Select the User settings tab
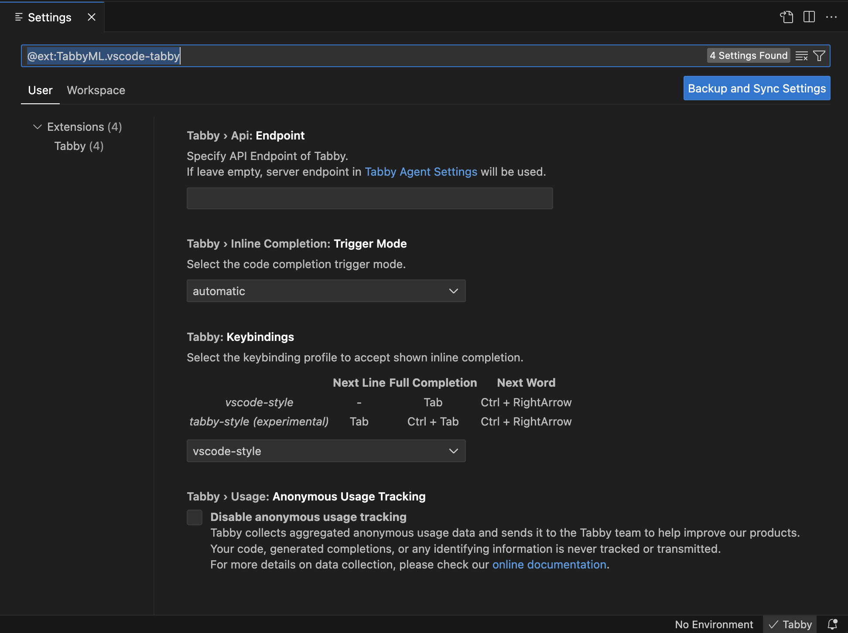848x633 pixels. (x=40, y=90)
